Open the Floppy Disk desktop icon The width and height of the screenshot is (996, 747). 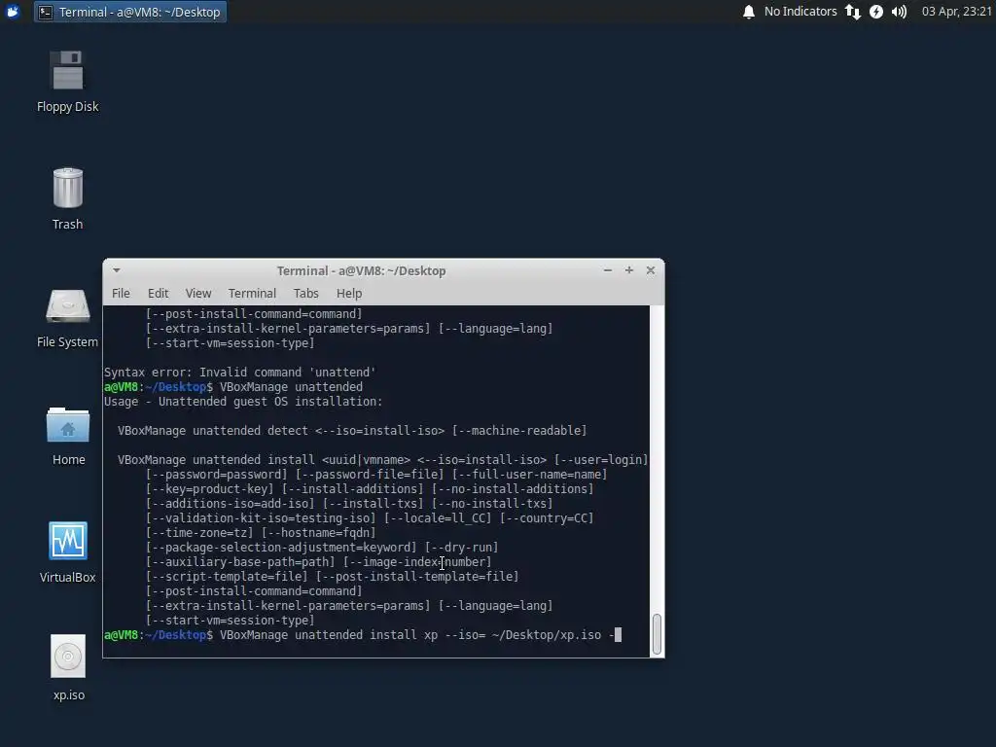67,71
